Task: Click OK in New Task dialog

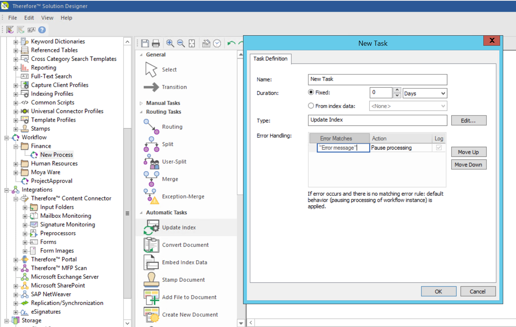Action: point(439,291)
